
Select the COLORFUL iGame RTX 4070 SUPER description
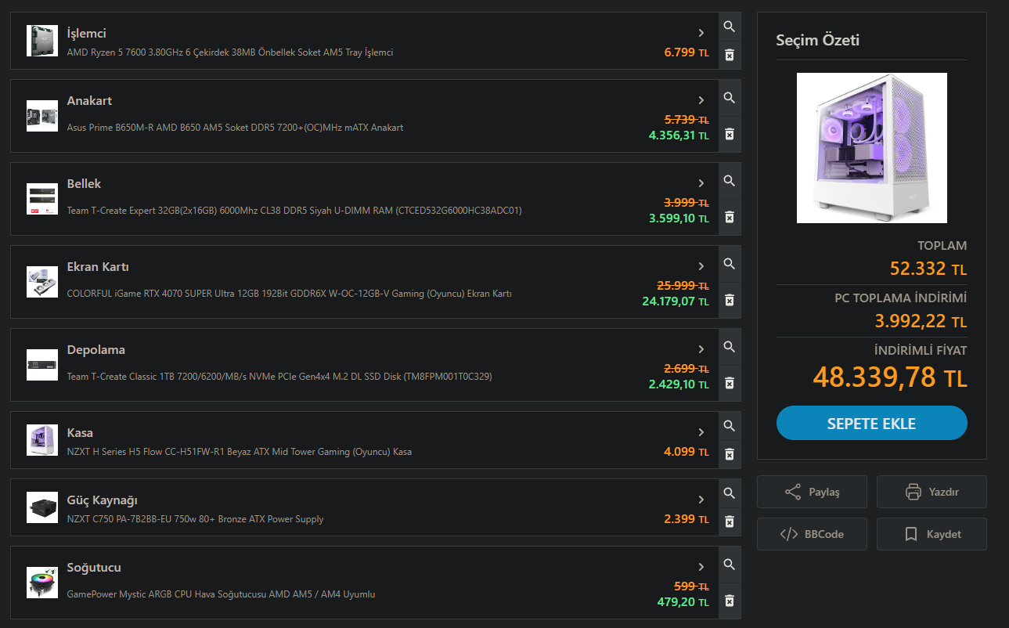click(x=290, y=294)
